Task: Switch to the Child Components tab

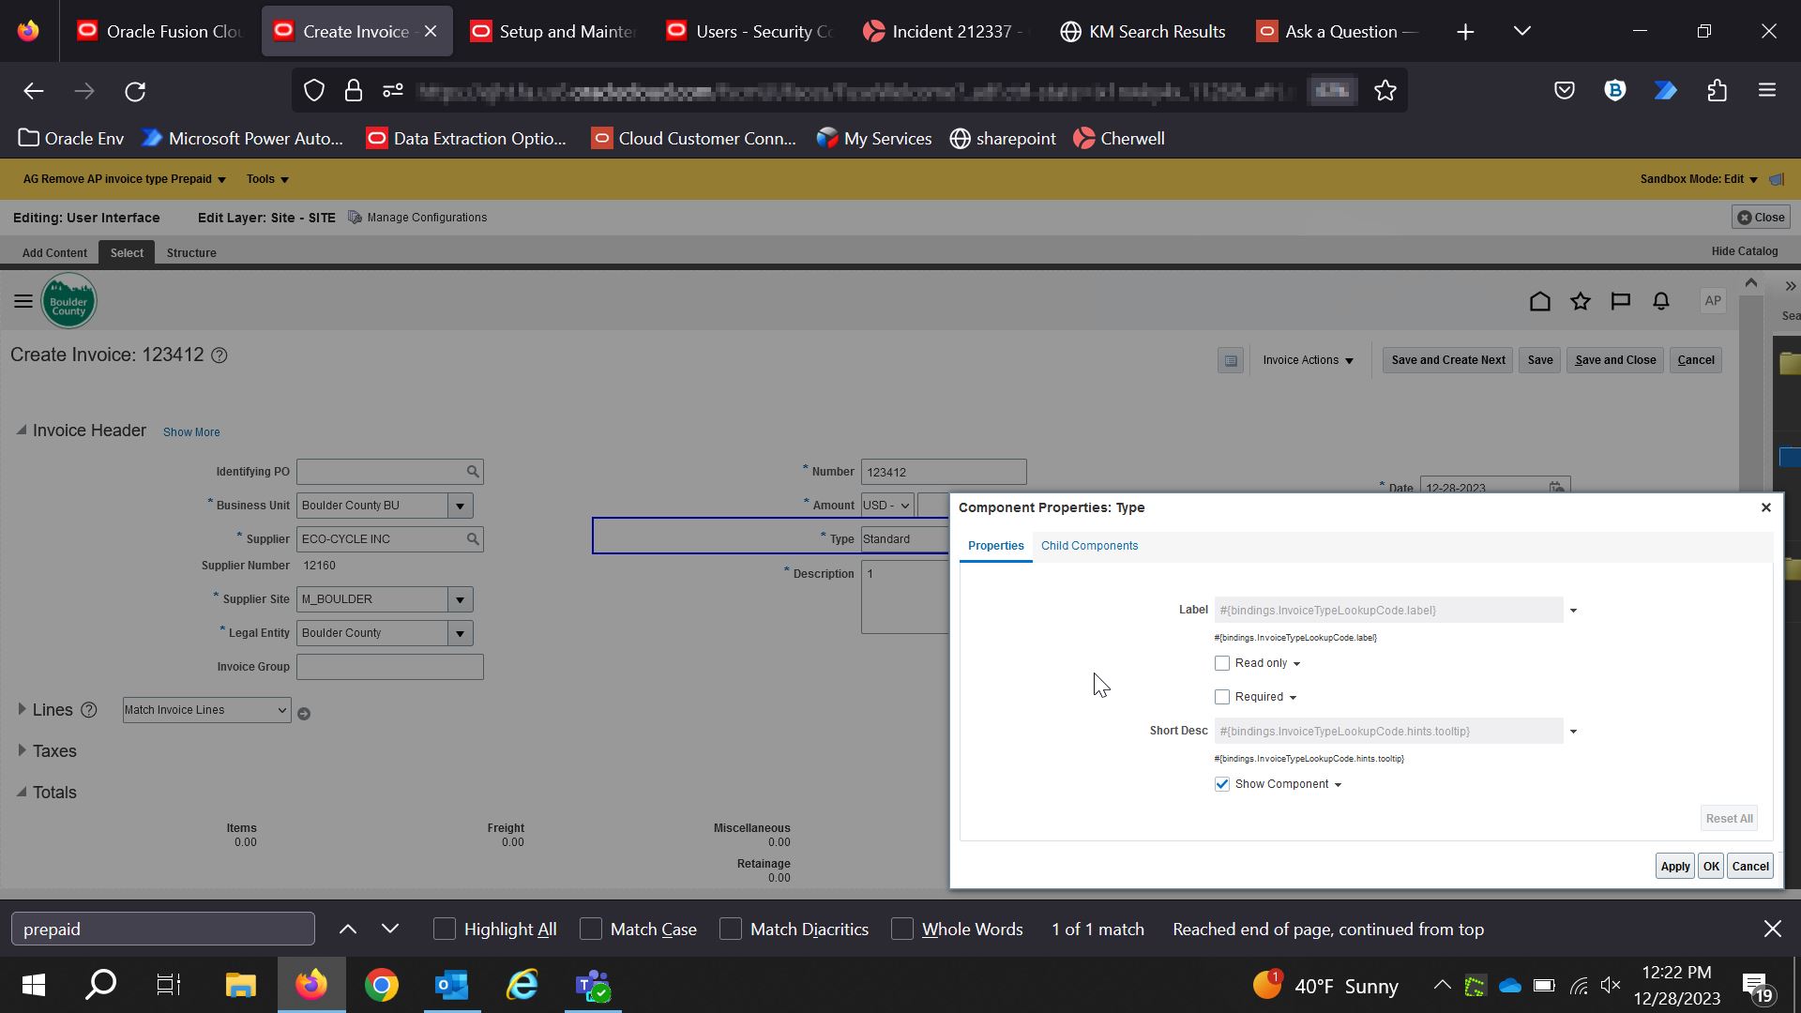Action: click(x=1089, y=545)
